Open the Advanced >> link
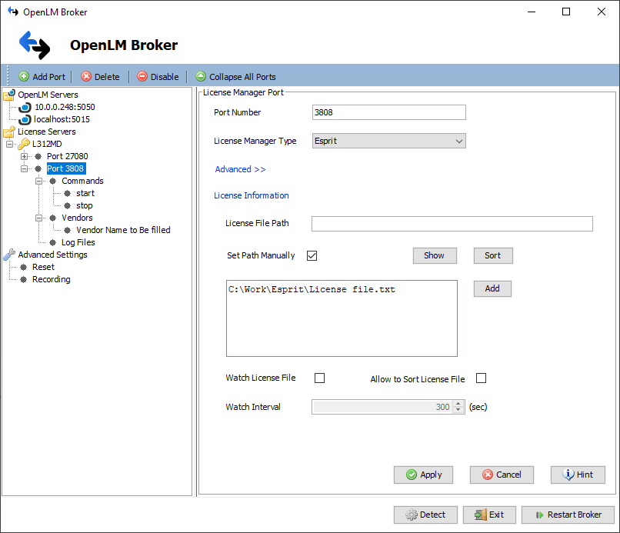 [240, 169]
